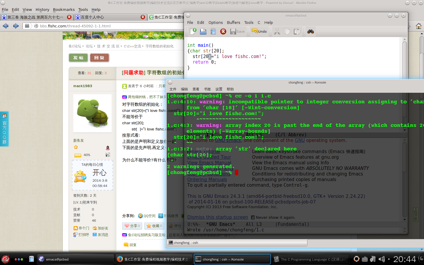Open Konsole 书签 menu
Screen dimensions: 424x265
tap(207, 89)
